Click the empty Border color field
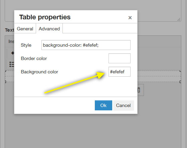 point(120,58)
